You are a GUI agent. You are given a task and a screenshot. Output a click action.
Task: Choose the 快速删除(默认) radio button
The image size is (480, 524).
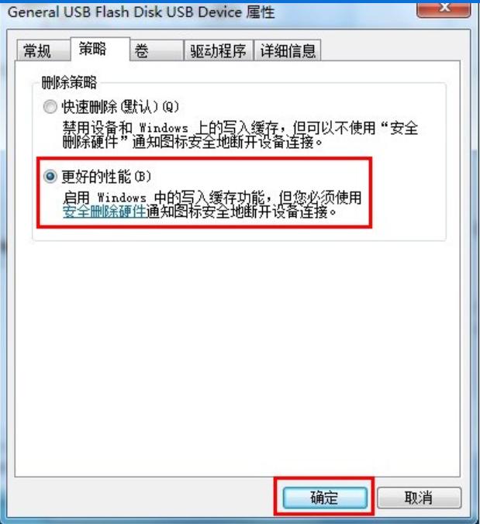(x=50, y=107)
